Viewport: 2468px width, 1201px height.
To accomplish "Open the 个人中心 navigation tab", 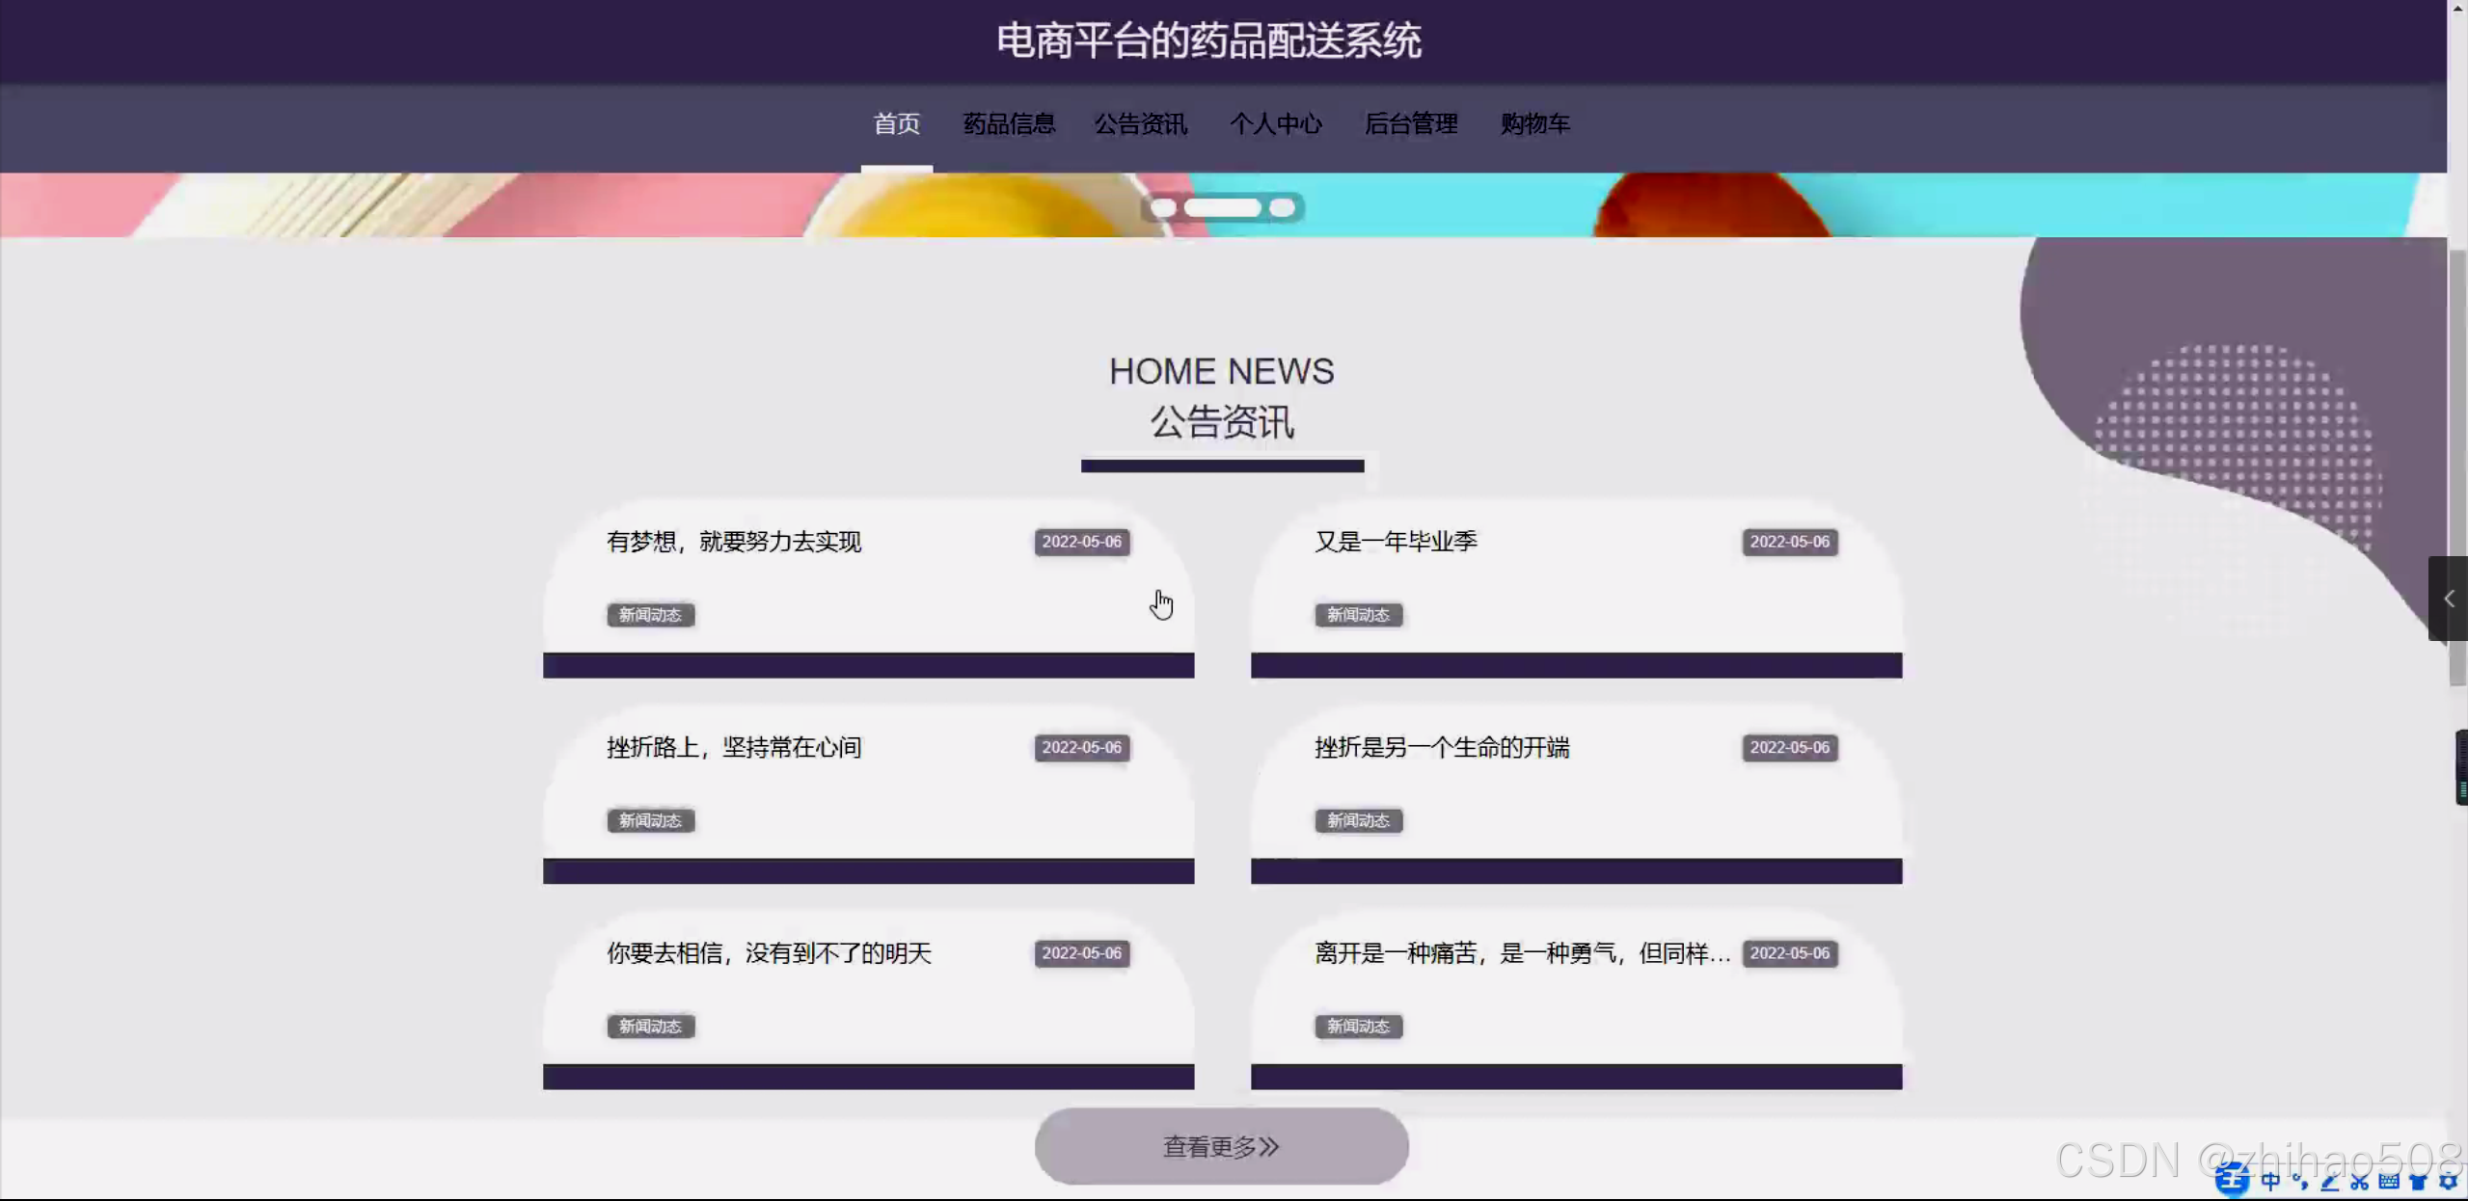I will click(1275, 124).
